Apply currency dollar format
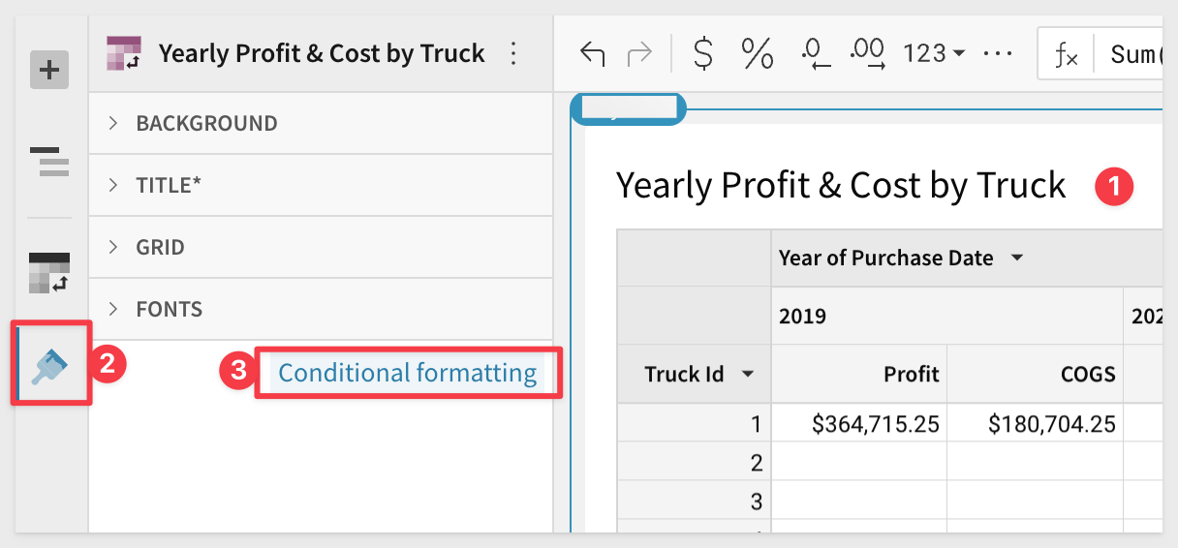This screenshot has height=548, width=1178. (704, 54)
